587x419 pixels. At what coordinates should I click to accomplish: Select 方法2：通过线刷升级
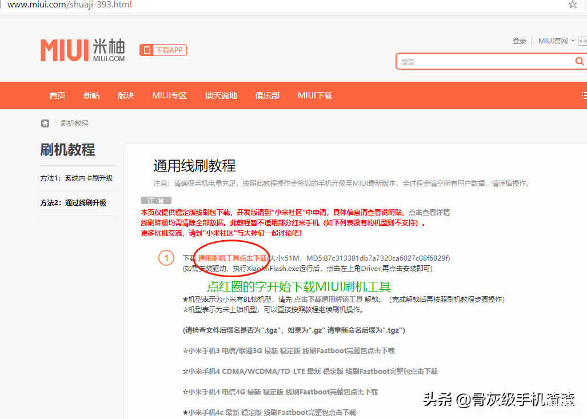[x=73, y=202]
